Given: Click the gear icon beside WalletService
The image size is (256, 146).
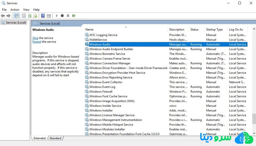Looking at the screenshot, I should tap(87, 40).
